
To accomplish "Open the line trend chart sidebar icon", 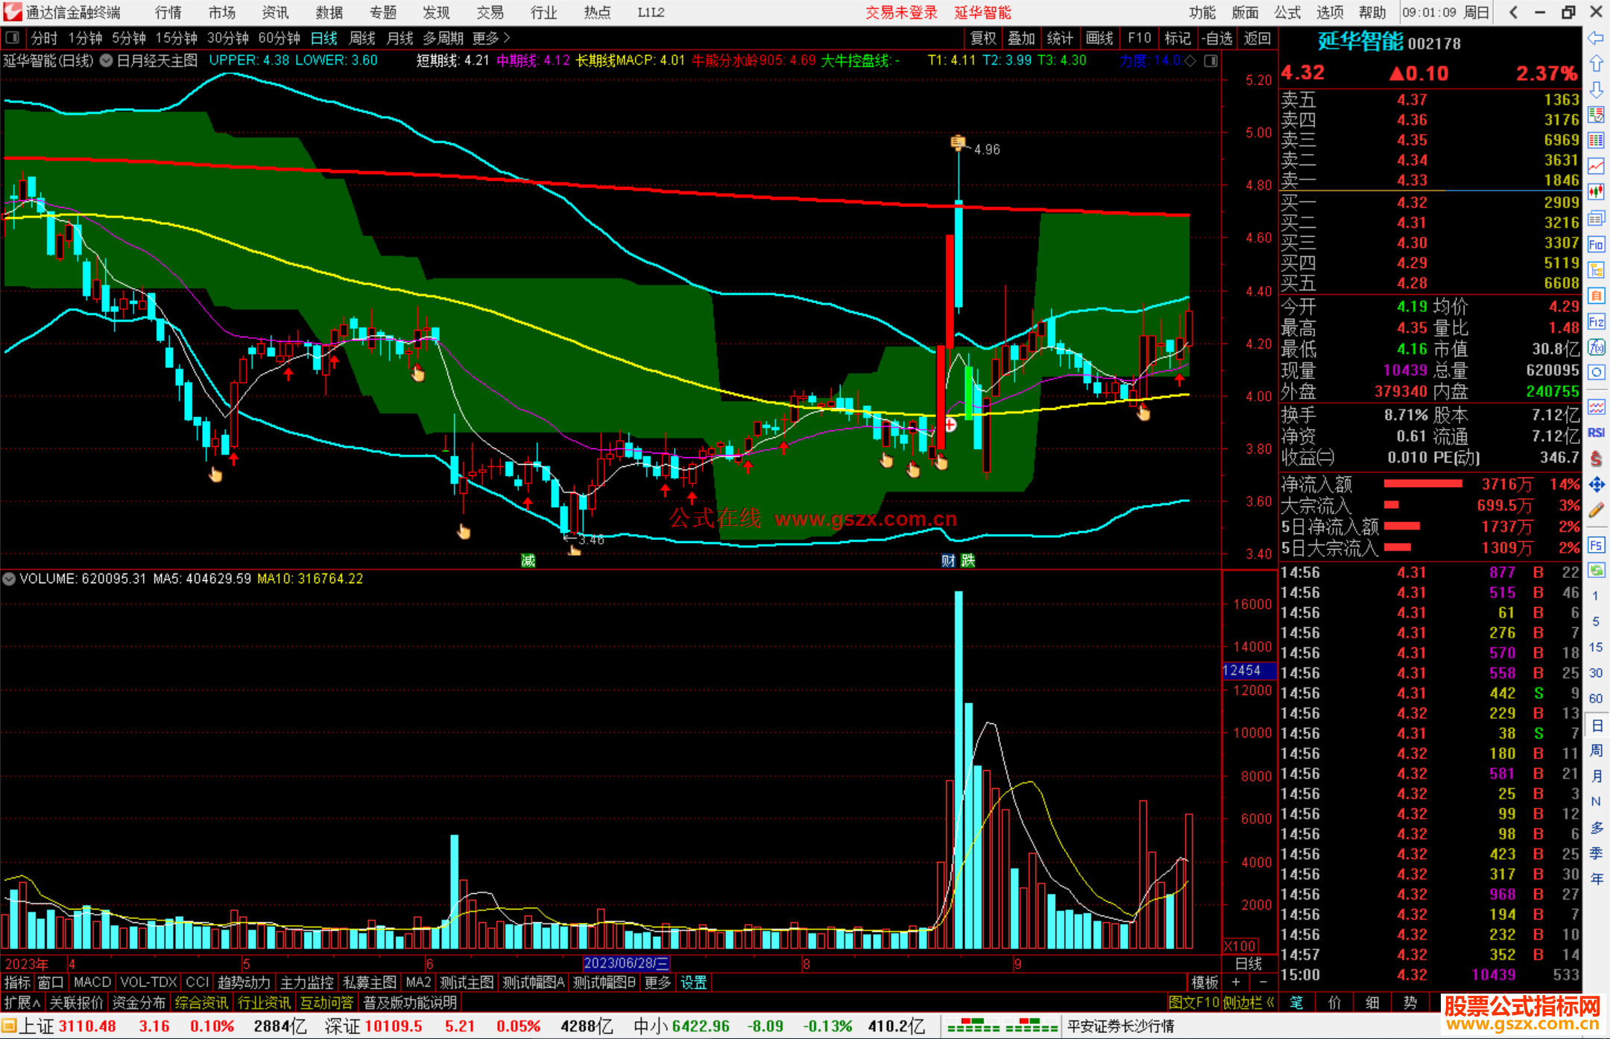I will click(x=1596, y=166).
